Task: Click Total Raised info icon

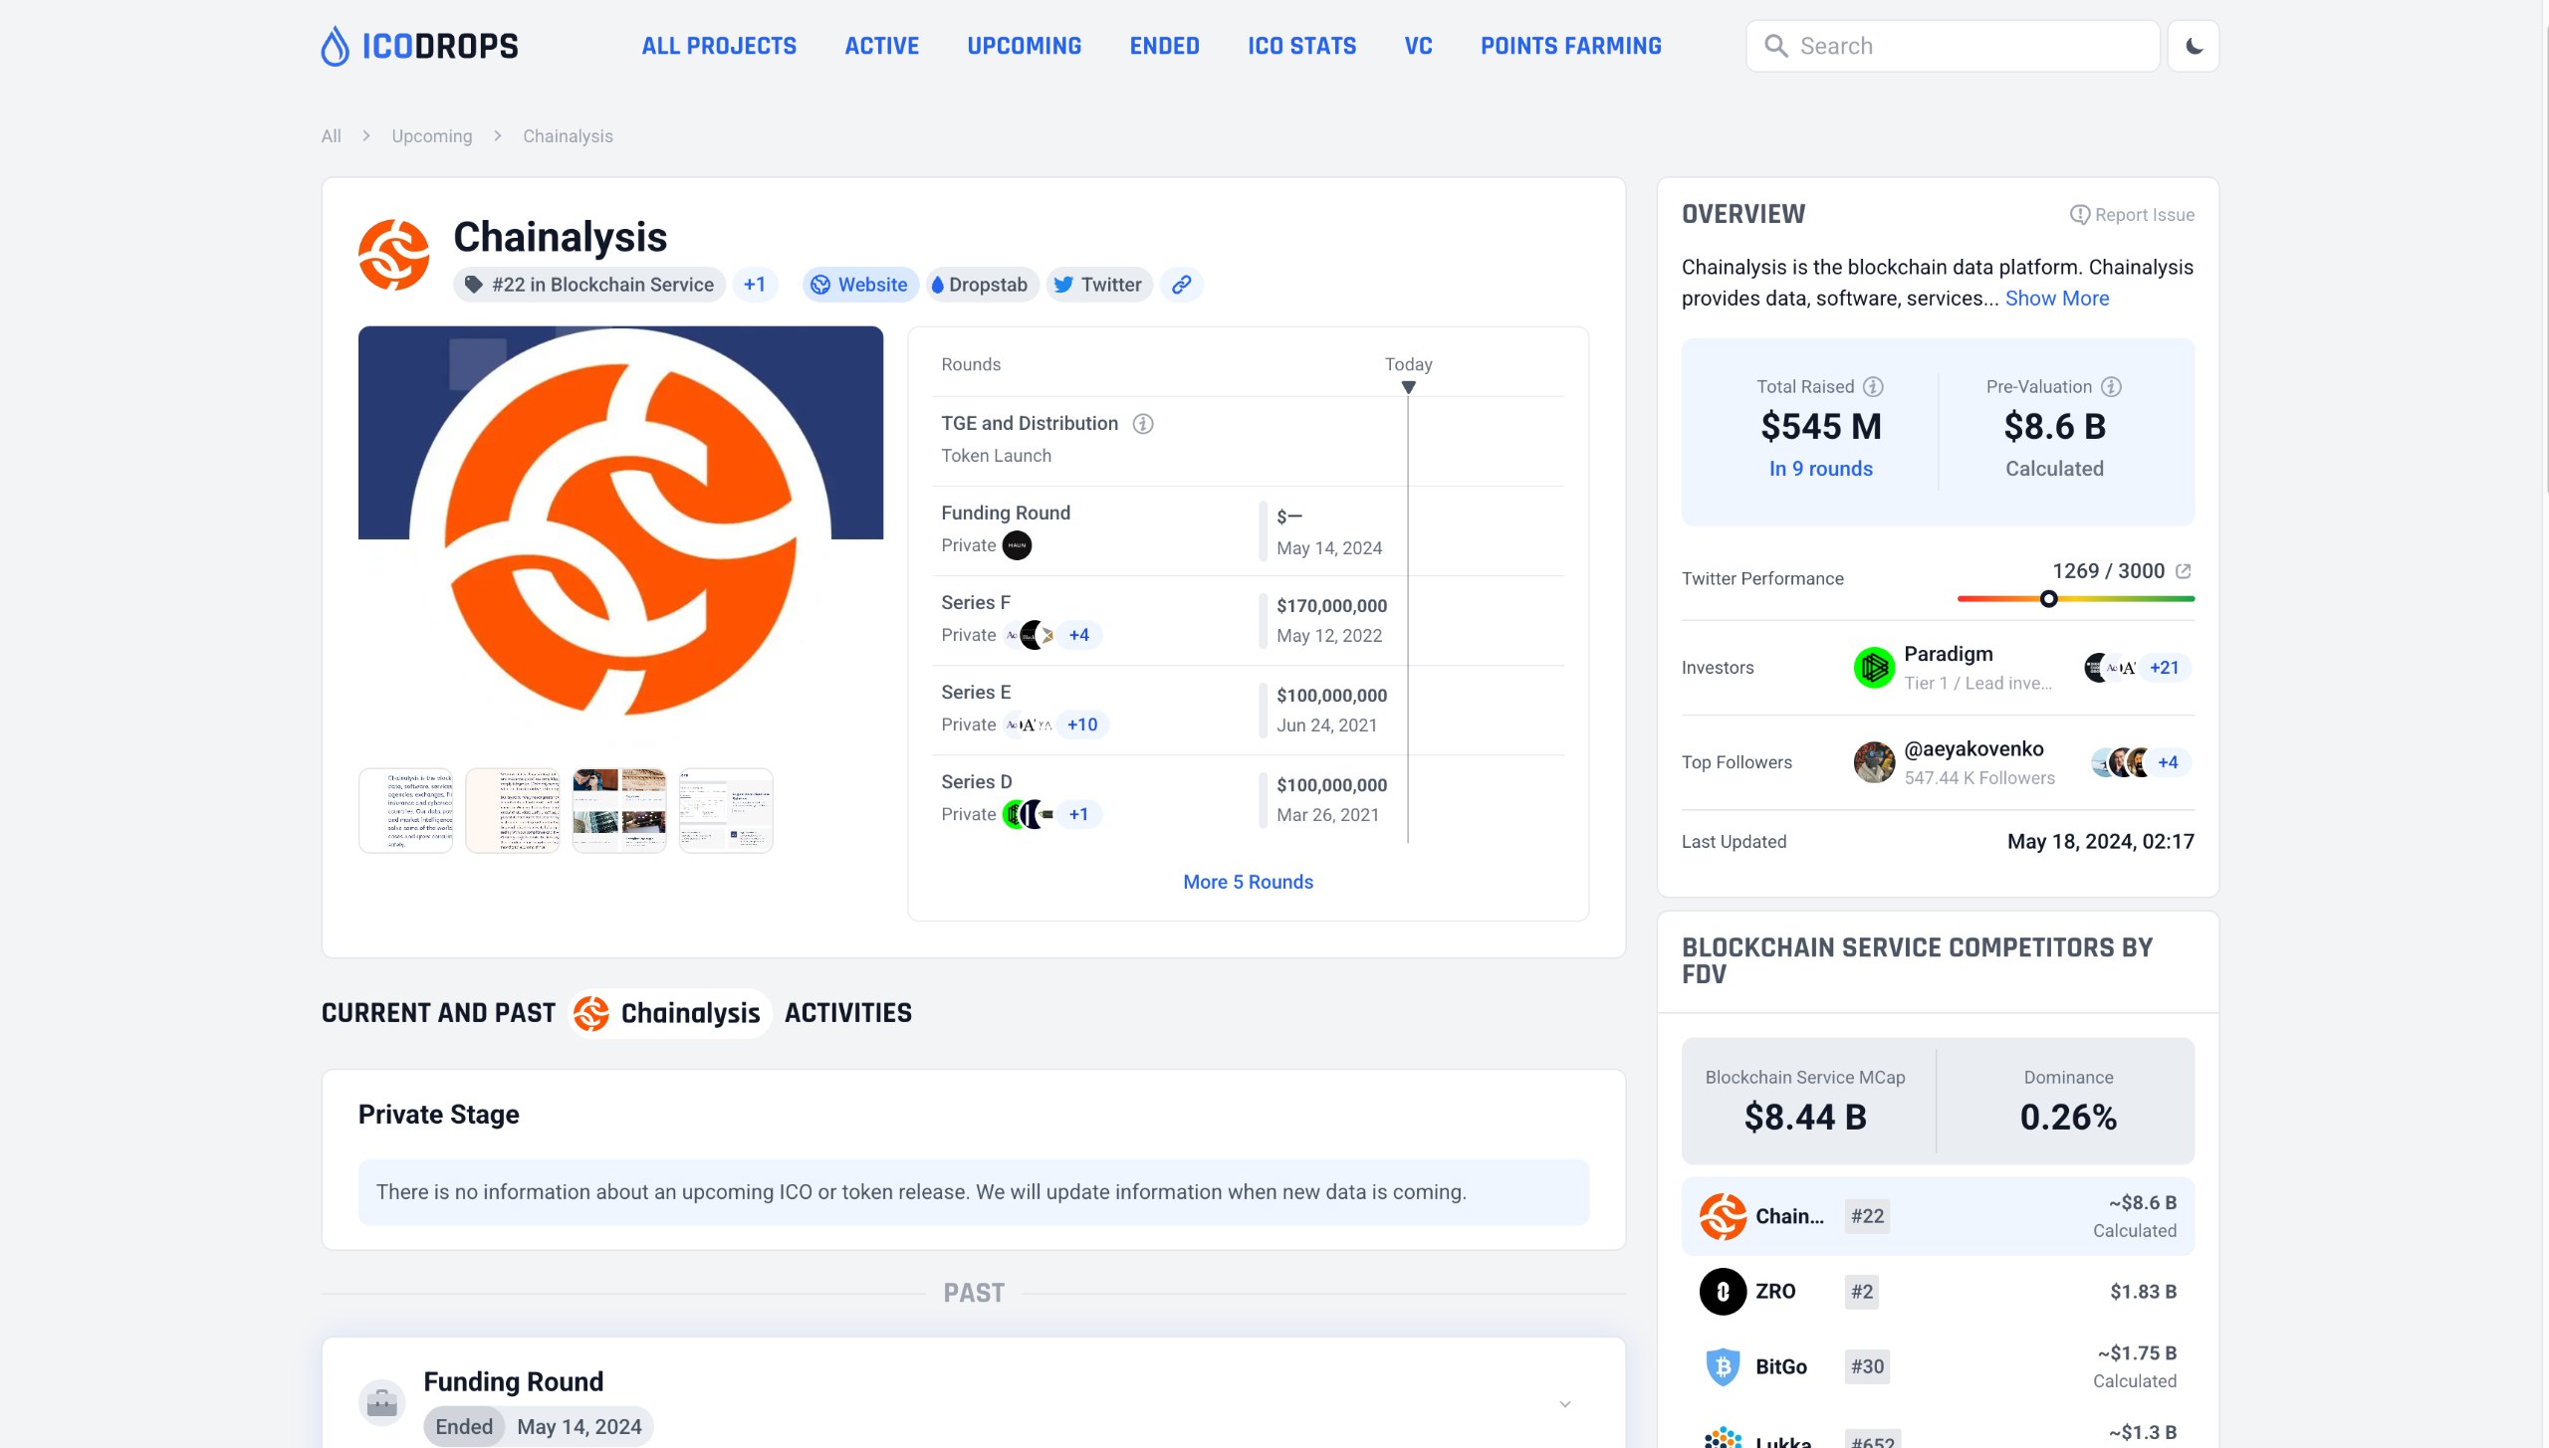Action: pos(1873,386)
